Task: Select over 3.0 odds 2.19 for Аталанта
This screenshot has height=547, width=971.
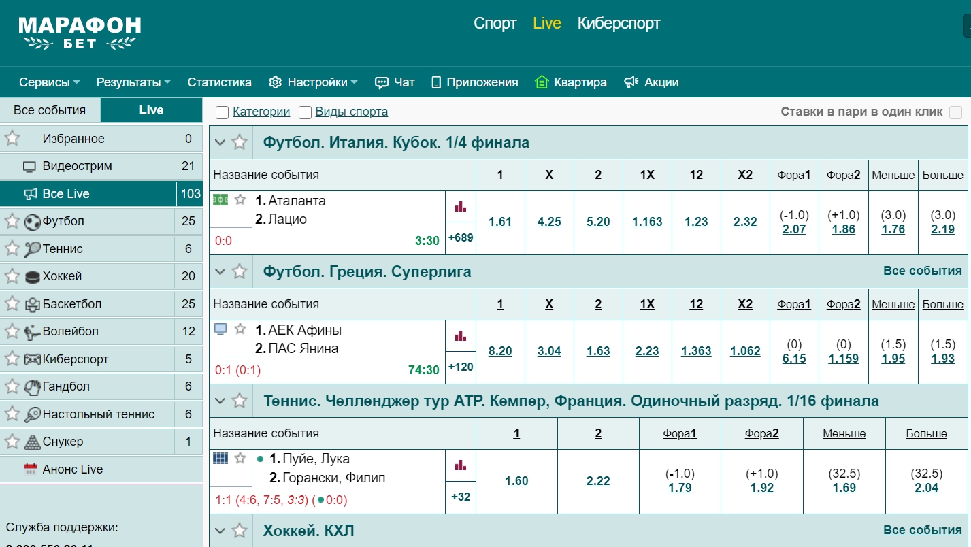Action: coord(943,229)
